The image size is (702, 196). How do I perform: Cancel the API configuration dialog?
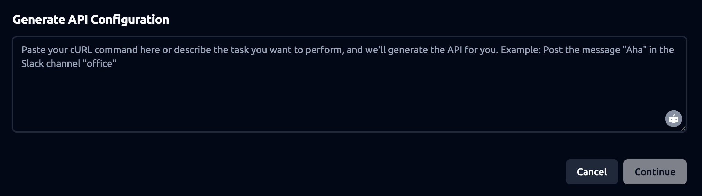pyautogui.click(x=592, y=172)
